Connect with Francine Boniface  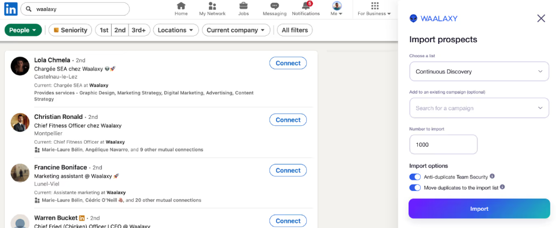coord(288,170)
